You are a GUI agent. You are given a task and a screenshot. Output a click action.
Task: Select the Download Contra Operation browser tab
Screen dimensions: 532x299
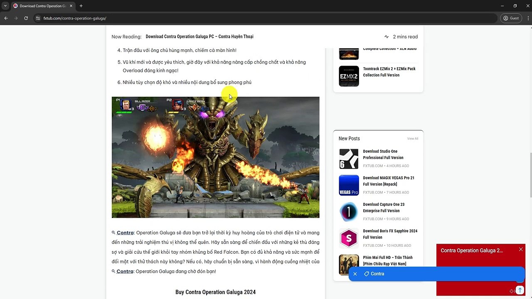[43, 6]
